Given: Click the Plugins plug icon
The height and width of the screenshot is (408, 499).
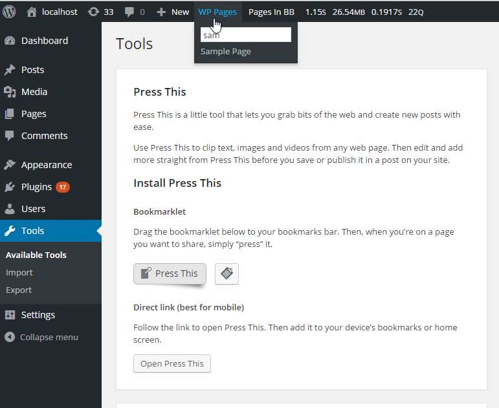Looking at the screenshot, I should coord(10,187).
